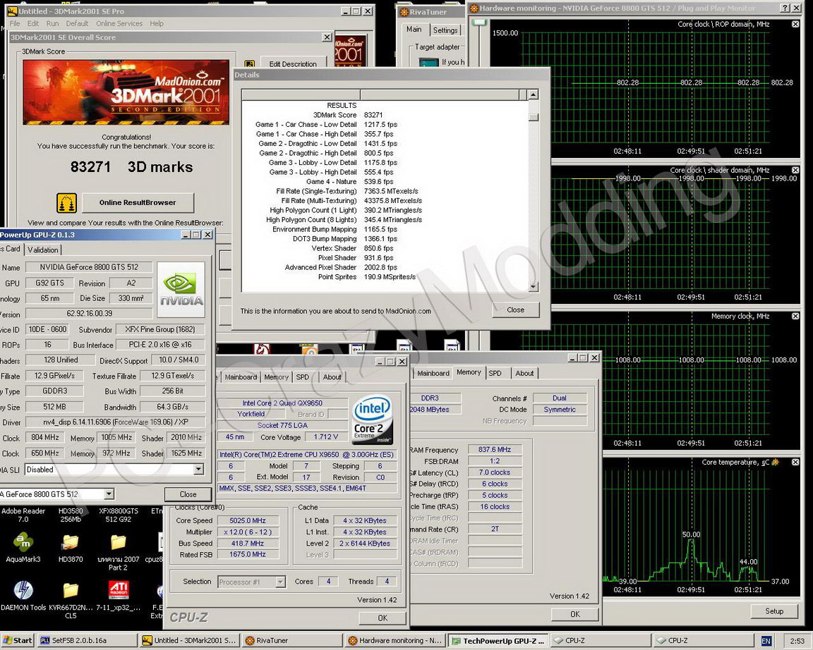Click the Details list scrollbar down arrow
813x650 pixels.
[533, 286]
